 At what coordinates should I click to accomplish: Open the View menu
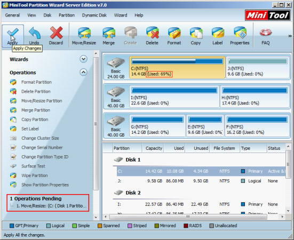(31, 15)
